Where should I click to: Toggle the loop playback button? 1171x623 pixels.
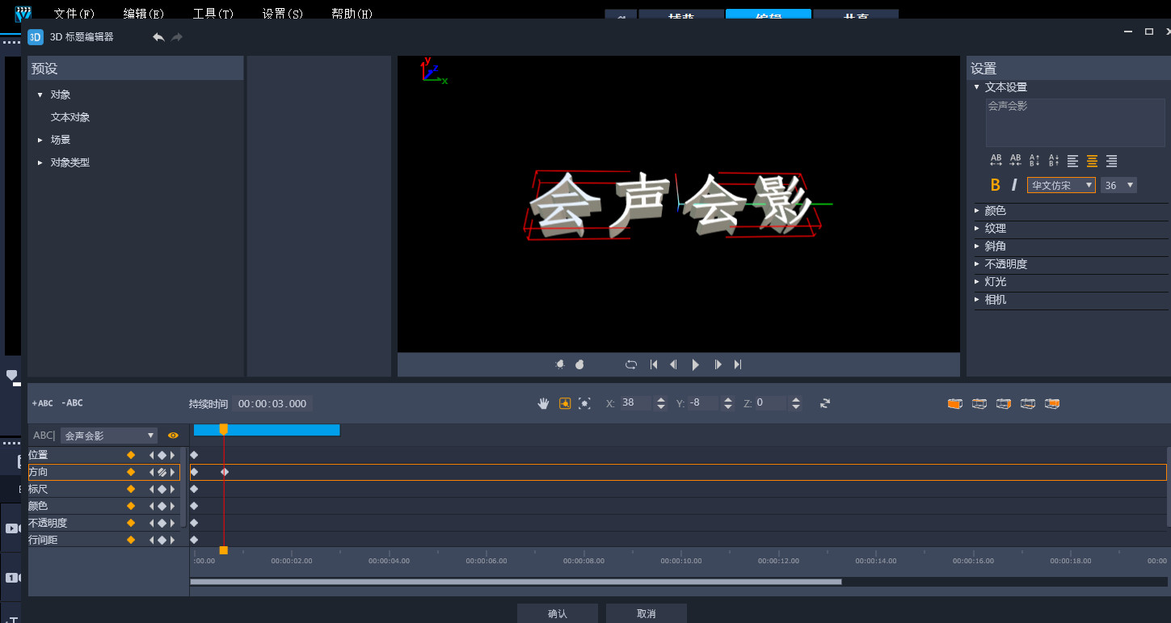pos(631,364)
